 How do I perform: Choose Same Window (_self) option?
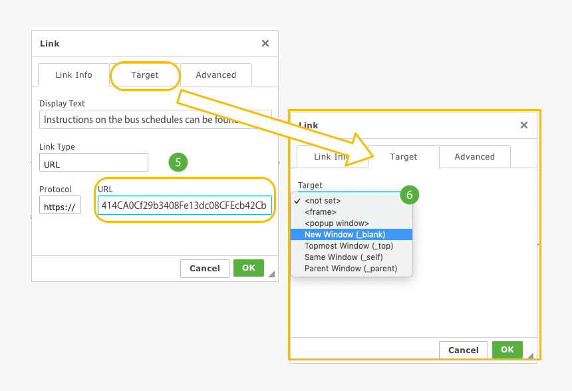(343, 257)
